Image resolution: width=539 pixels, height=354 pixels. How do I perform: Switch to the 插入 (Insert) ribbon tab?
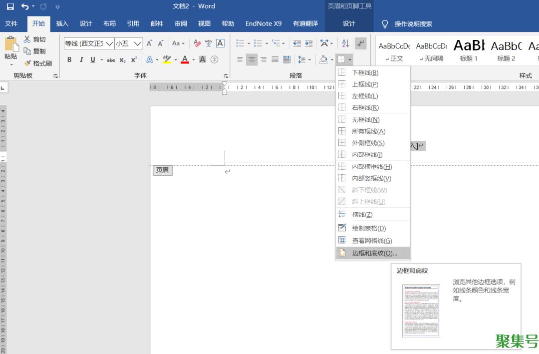(62, 23)
